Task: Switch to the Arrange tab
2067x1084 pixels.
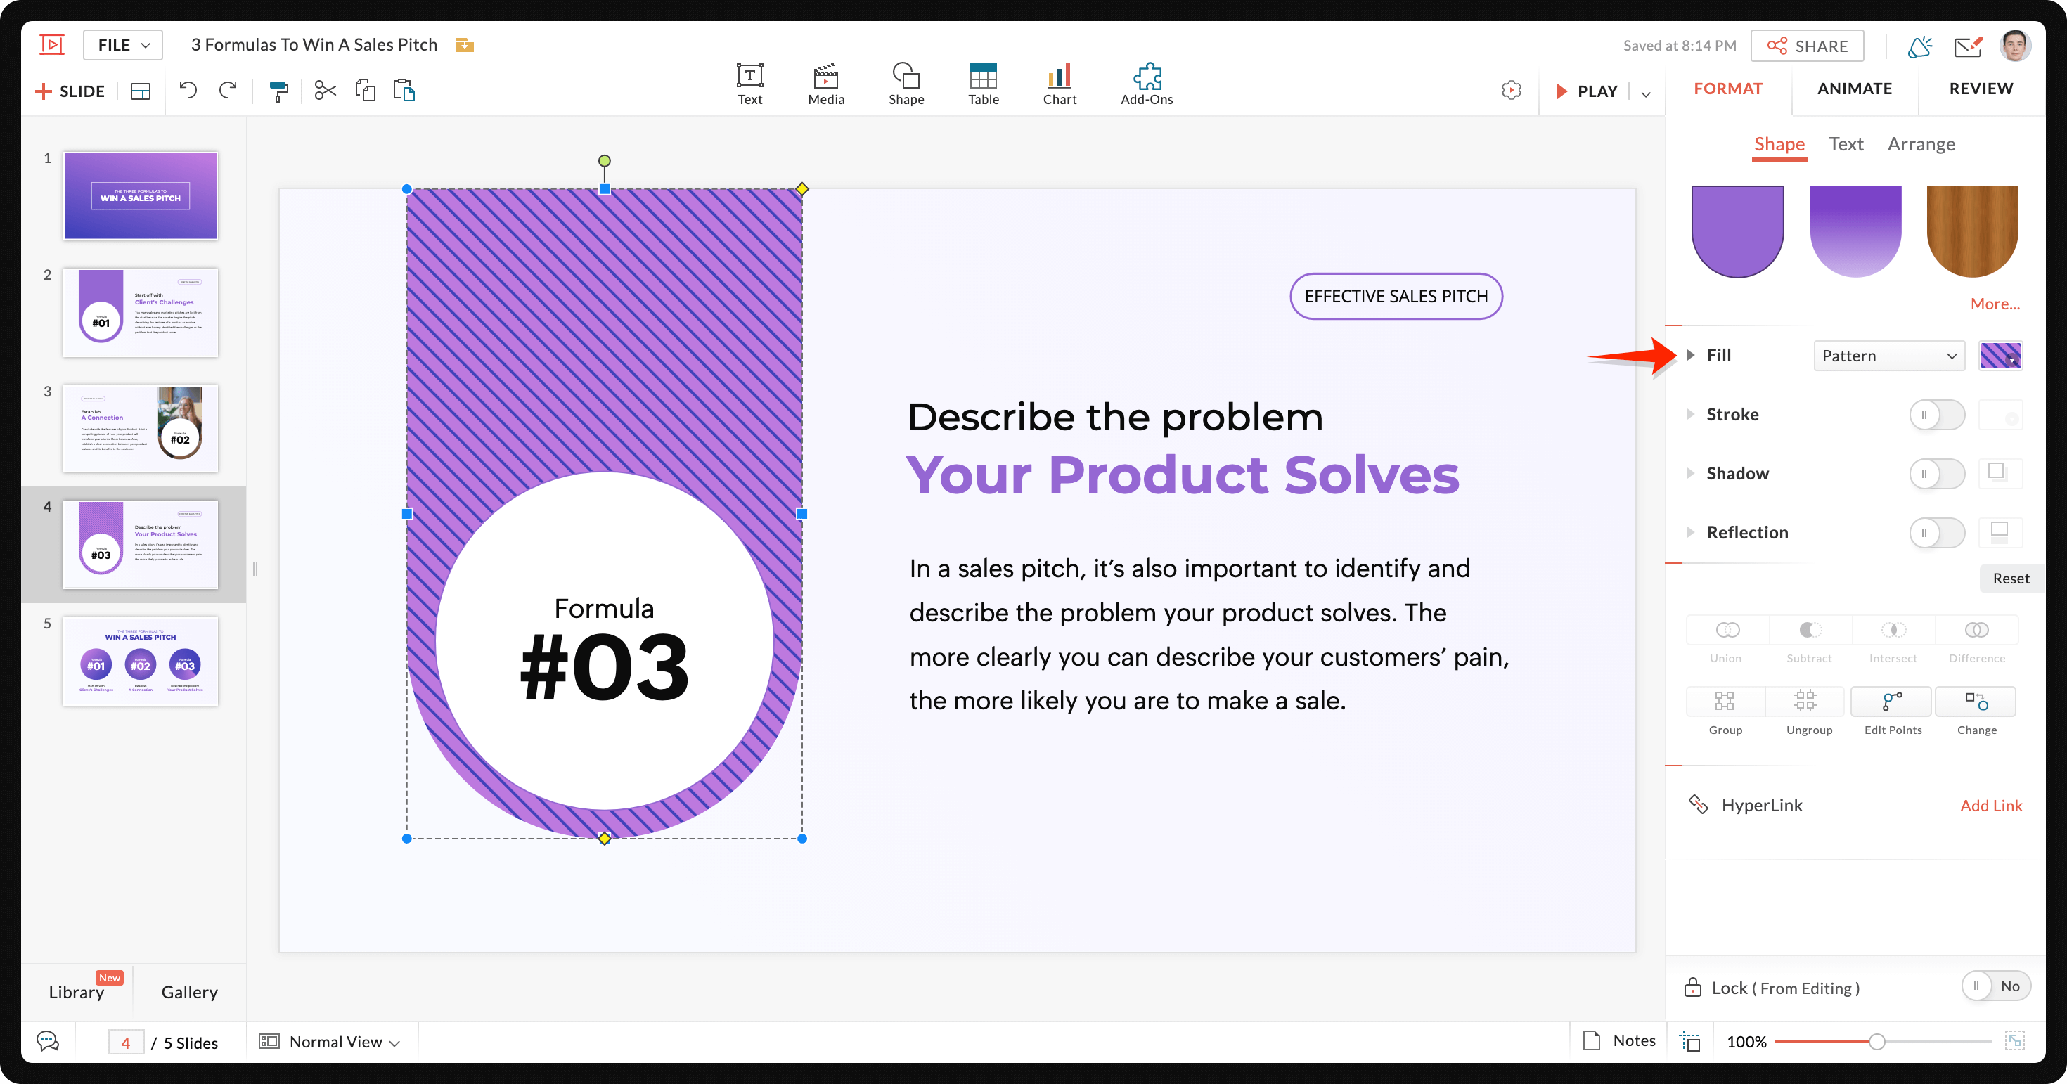Action: pos(1924,142)
